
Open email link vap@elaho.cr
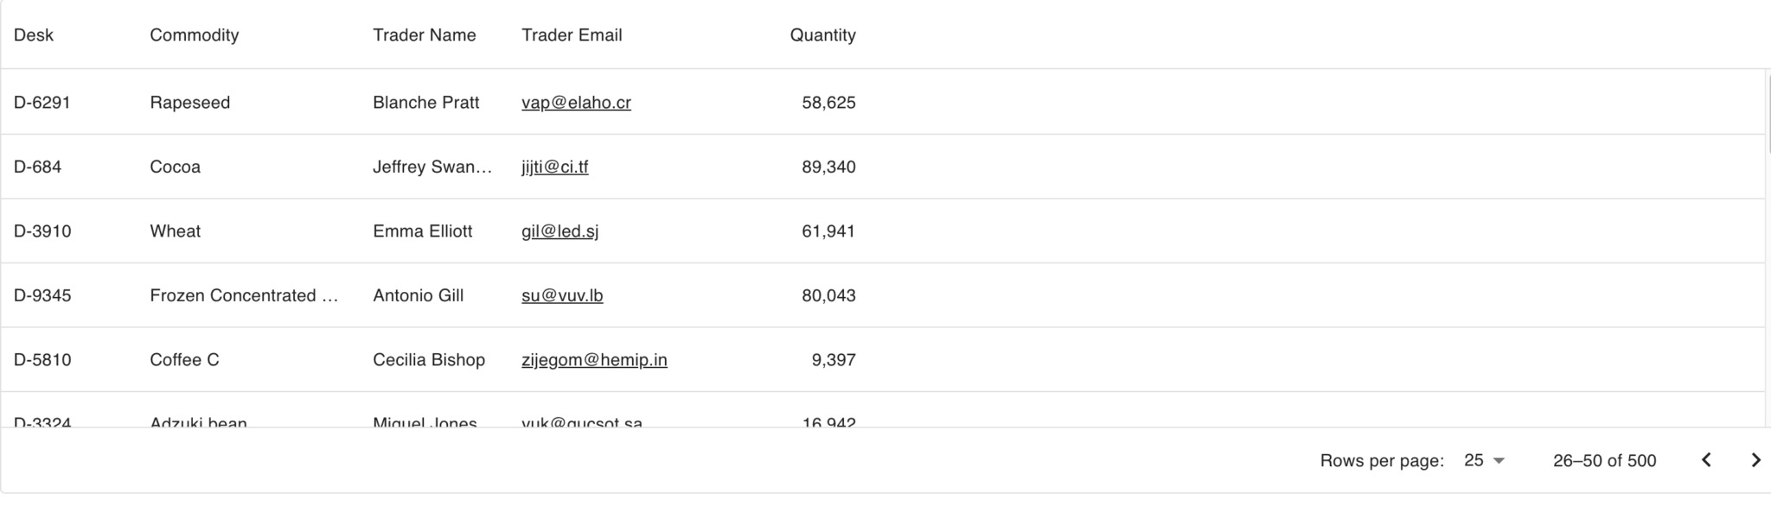point(576,103)
